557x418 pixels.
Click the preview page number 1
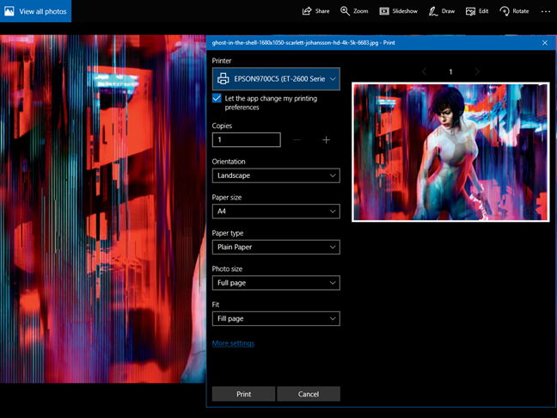[x=450, y=71]
